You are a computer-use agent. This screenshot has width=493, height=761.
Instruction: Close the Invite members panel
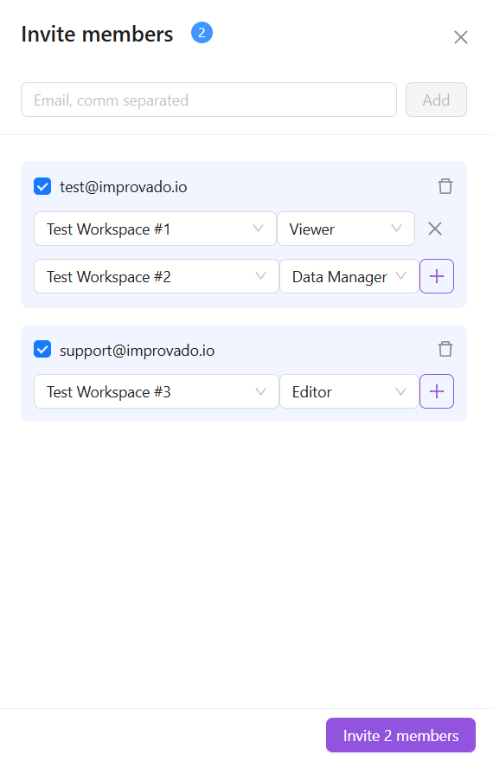coord(460,37)
